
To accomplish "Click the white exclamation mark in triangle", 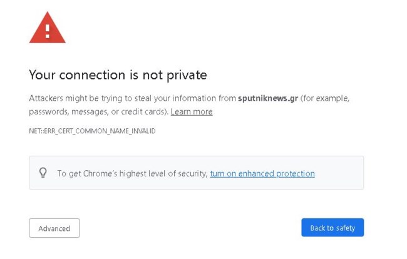I will tap(48, 31).
